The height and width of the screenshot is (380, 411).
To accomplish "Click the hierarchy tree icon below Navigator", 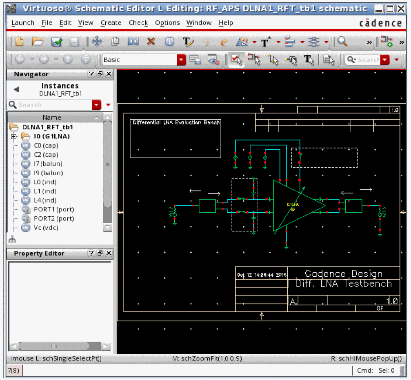I will tap(11, 239).
